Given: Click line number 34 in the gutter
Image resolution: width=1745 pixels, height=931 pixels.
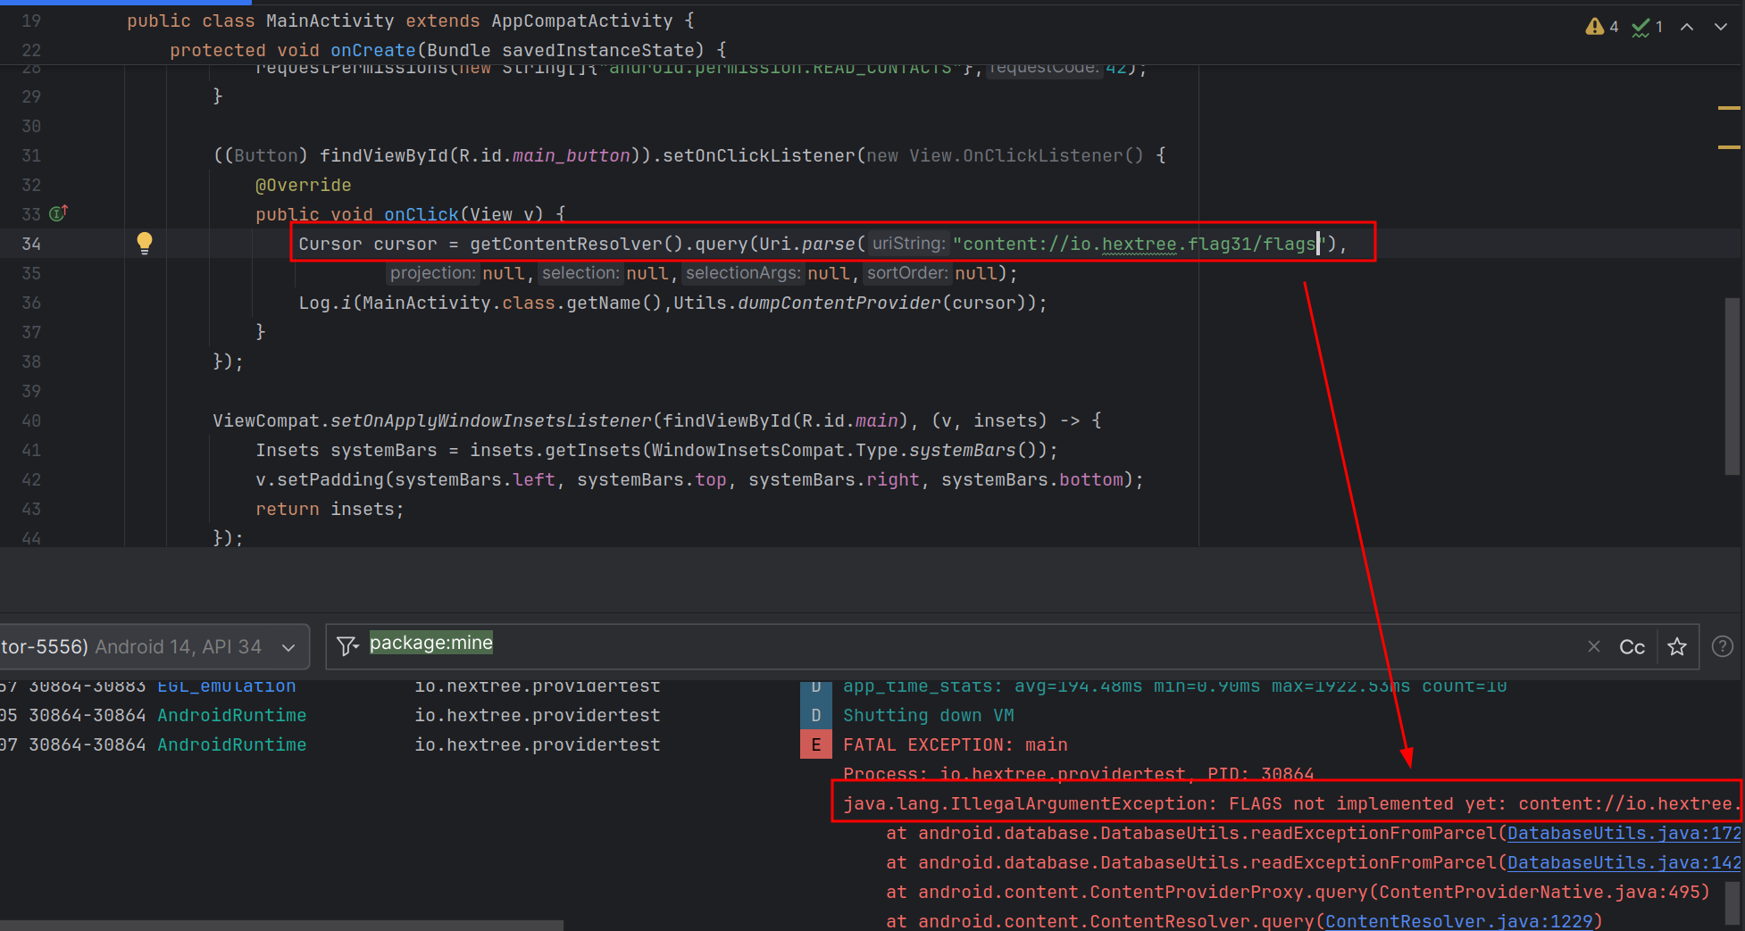Looking at the screenshot, I should click(x=31, y=244).
